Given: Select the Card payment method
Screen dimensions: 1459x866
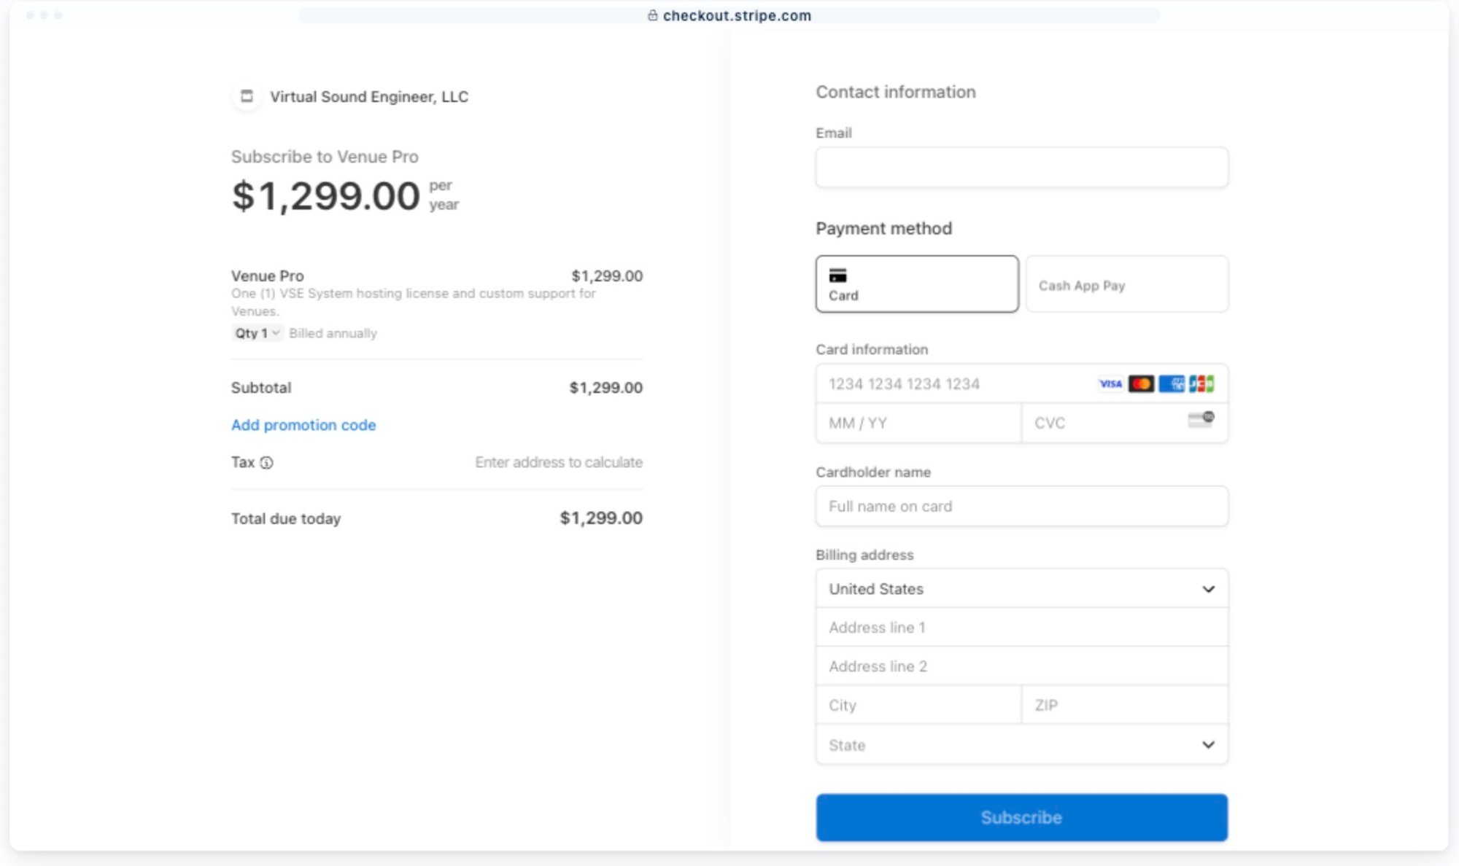Looking at the screenshot, I should (917, 284).
